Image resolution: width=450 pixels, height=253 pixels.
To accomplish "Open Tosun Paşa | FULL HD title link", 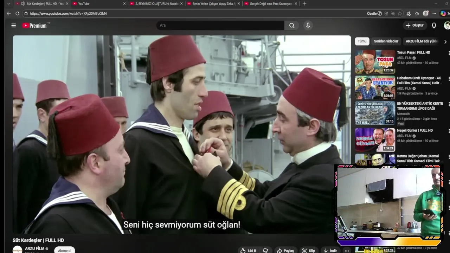I will pyautogui.click(x=413, y=52).
